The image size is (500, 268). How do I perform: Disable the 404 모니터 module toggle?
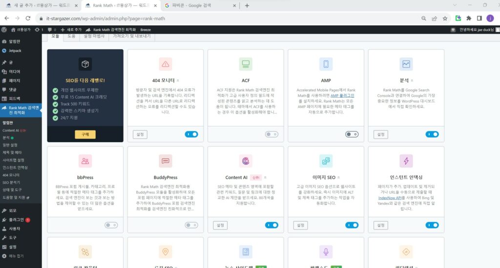click(x=191, y=134)
